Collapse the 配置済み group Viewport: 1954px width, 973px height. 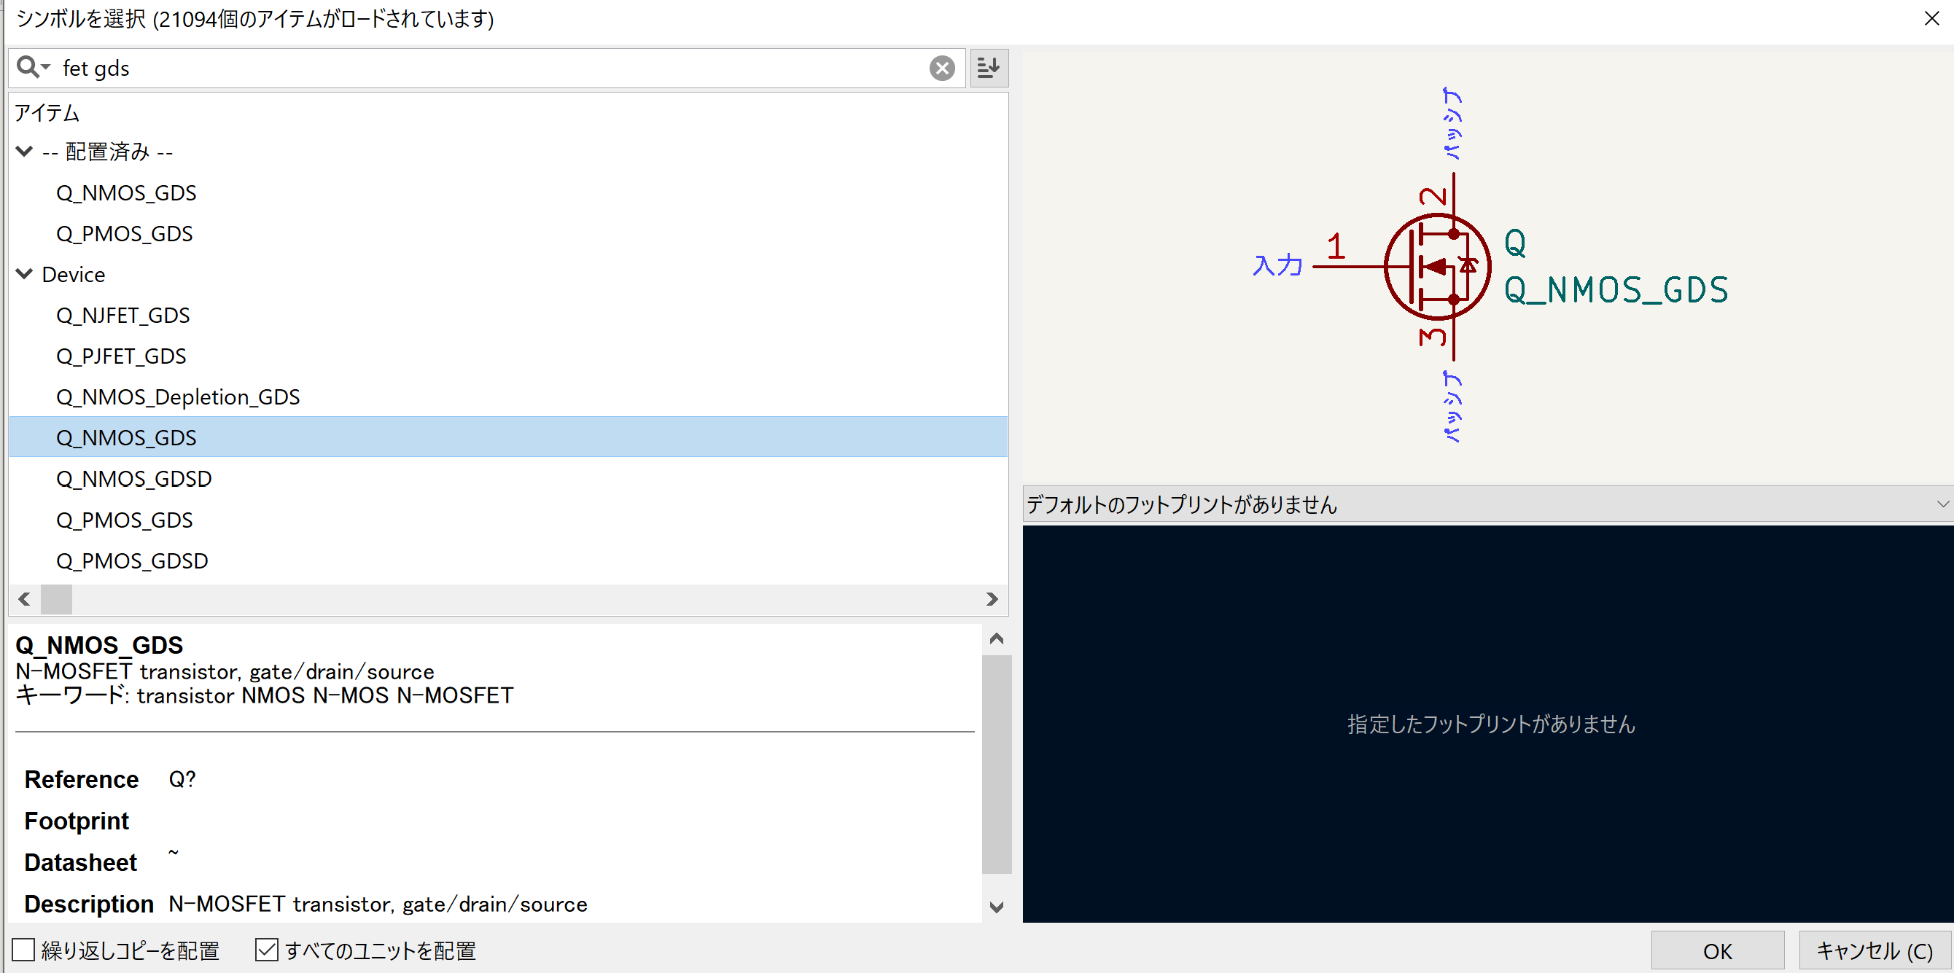24,152
